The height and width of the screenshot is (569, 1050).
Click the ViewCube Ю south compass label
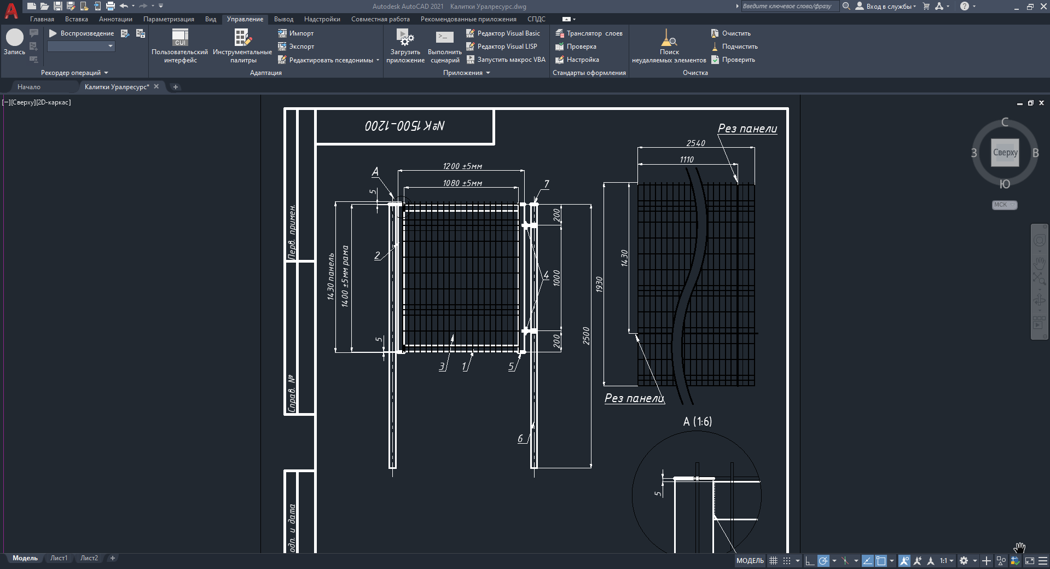1005,184
